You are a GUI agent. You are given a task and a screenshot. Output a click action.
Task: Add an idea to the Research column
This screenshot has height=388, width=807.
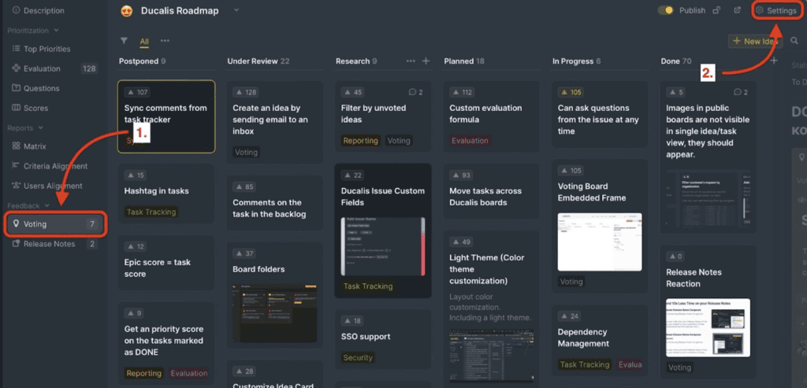click(x=426, y=61)
